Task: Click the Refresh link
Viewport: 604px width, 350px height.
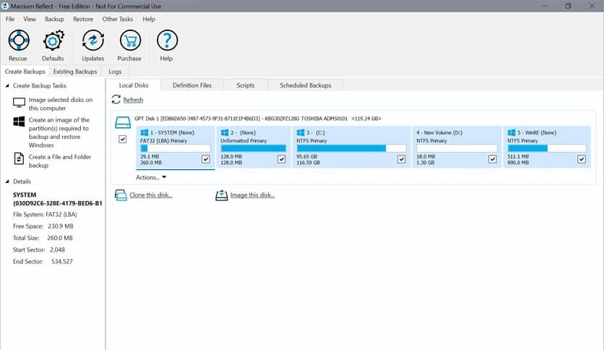Action: pyautogui.click(x=133, y=100)
